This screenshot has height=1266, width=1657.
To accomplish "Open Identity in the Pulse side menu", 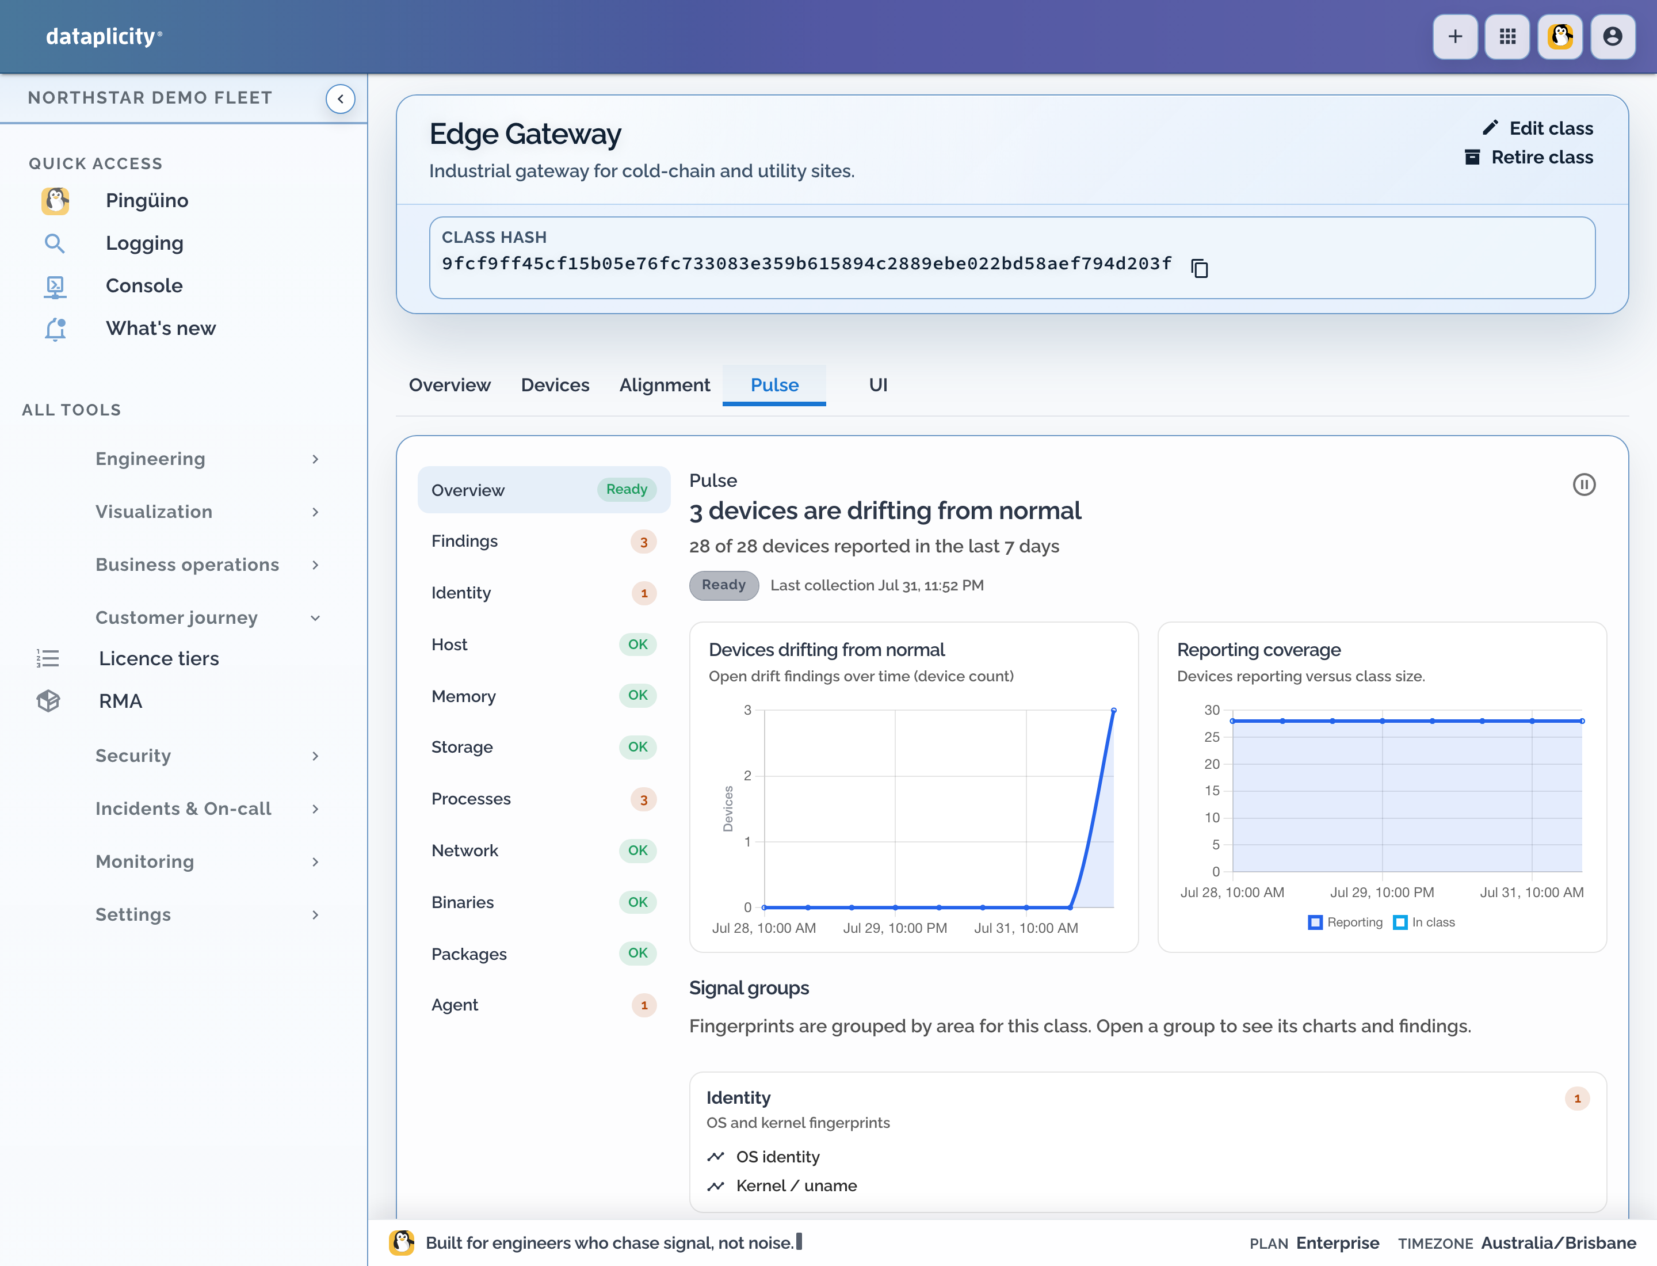I will [543, 593].
